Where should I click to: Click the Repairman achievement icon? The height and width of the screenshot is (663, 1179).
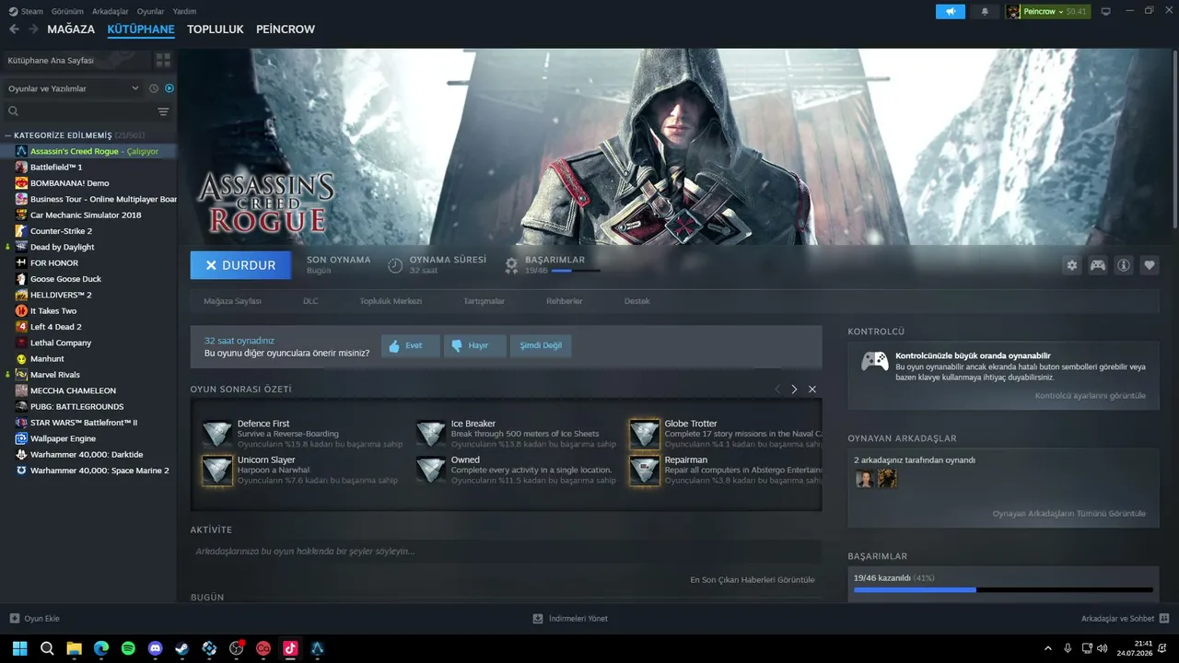coord(645,470)
